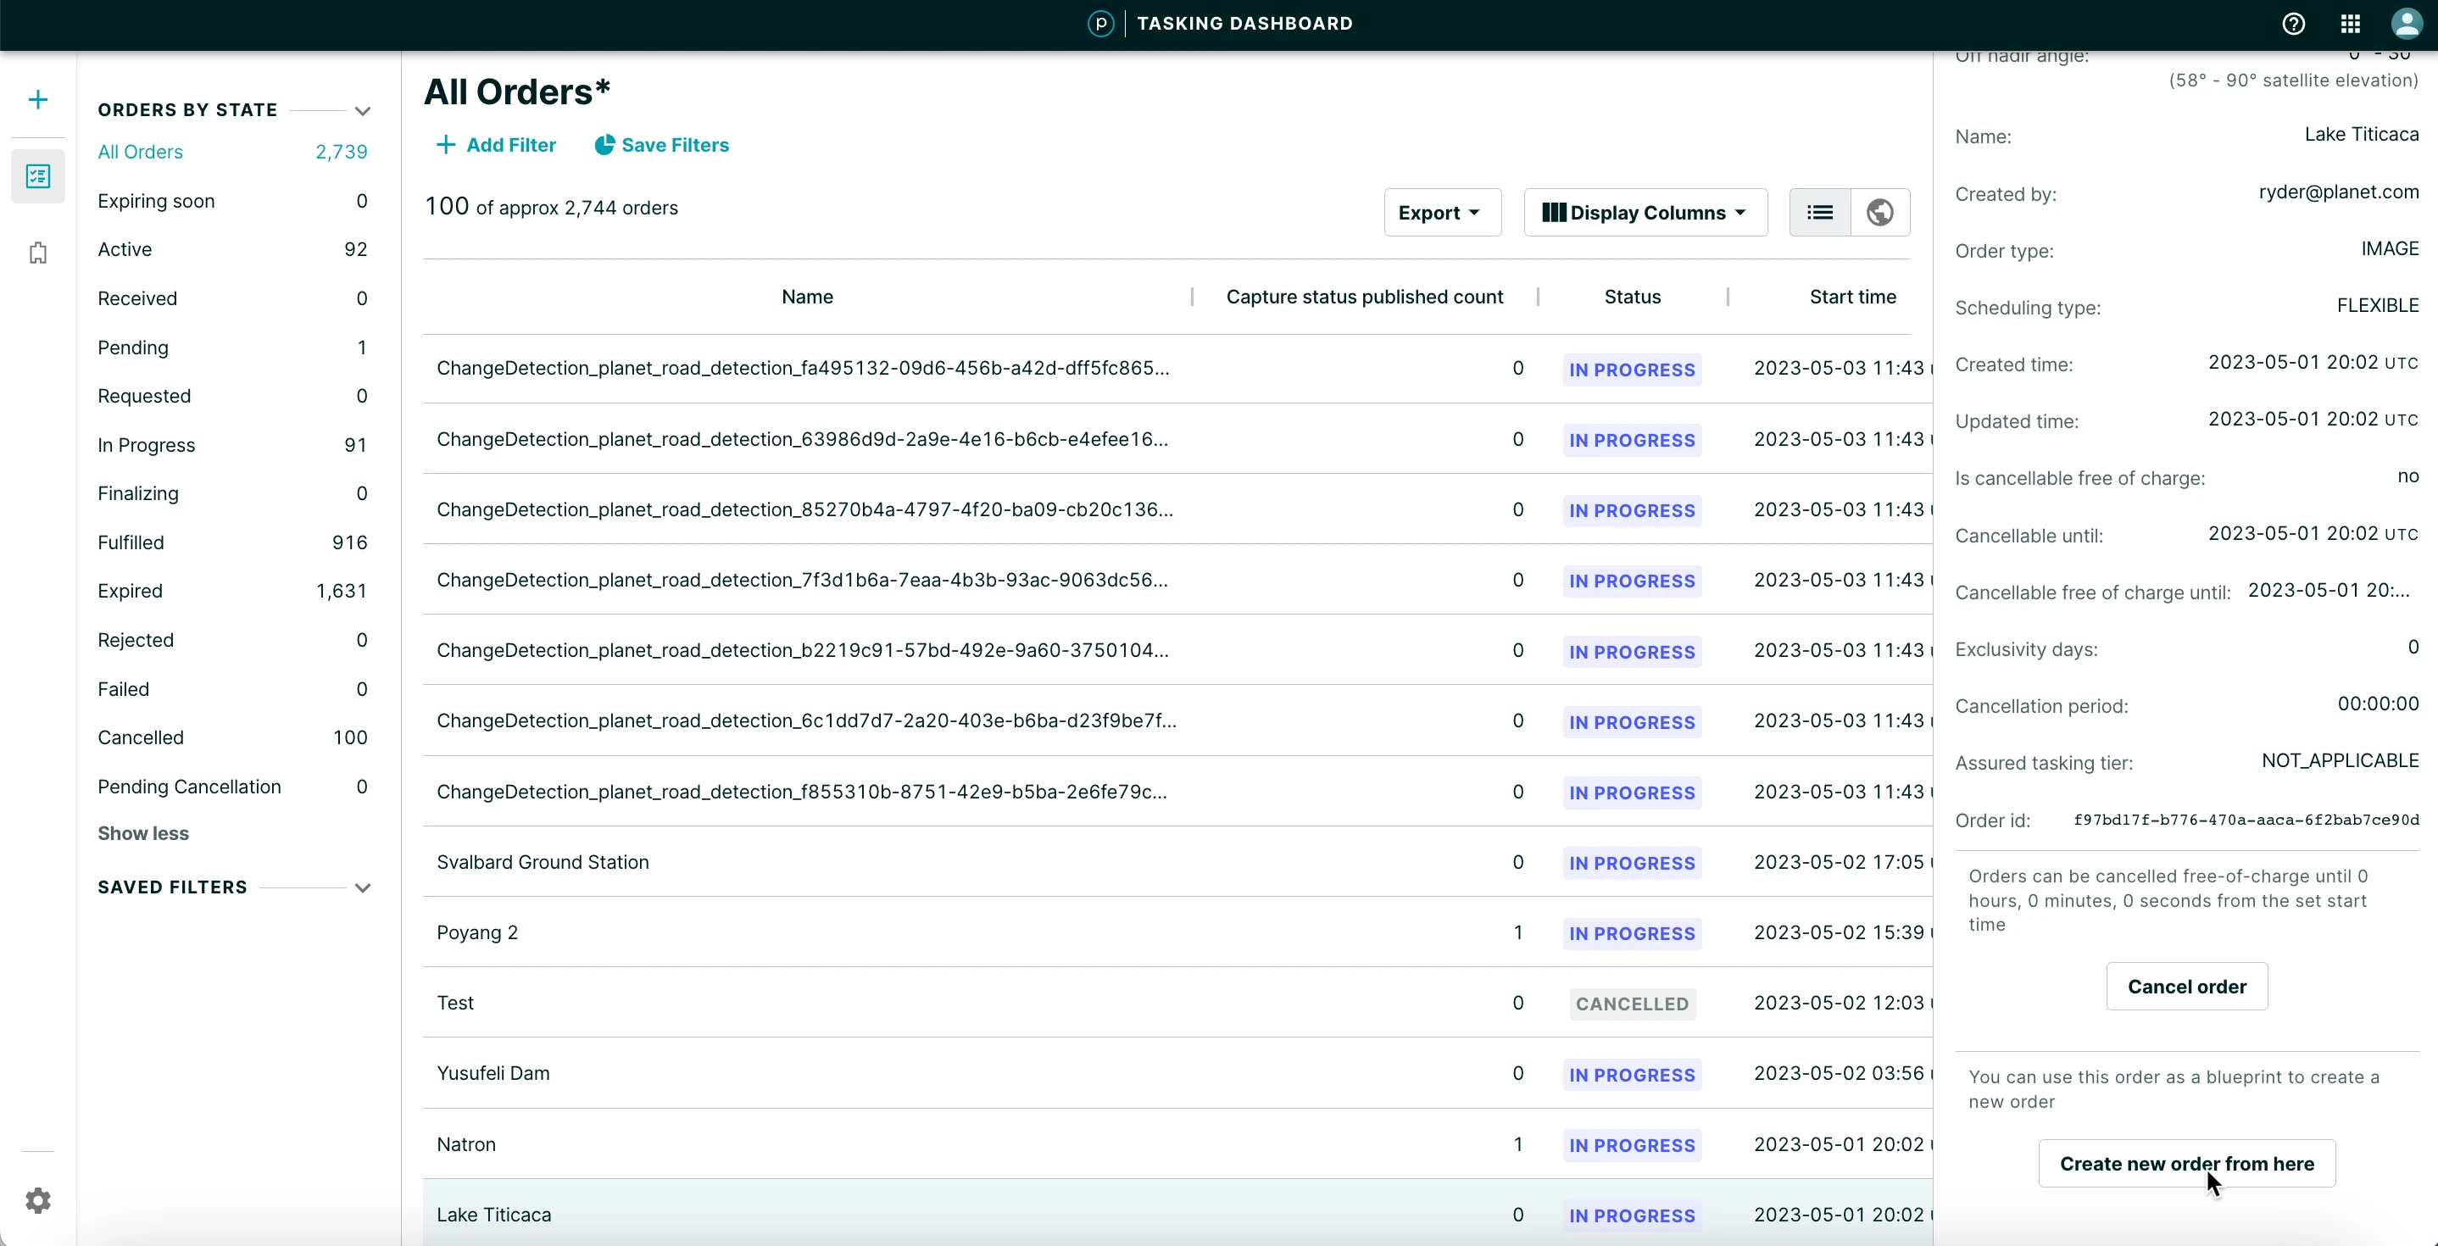Open order ending 63986d9d-2a9e-4e16

[x=1177, y=439]
